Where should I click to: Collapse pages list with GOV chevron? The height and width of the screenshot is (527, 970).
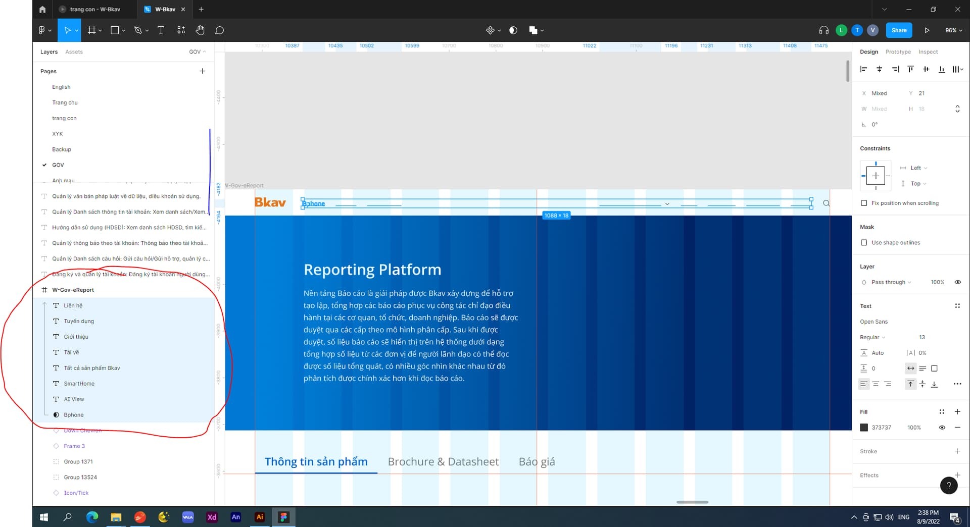coord(198,52)
